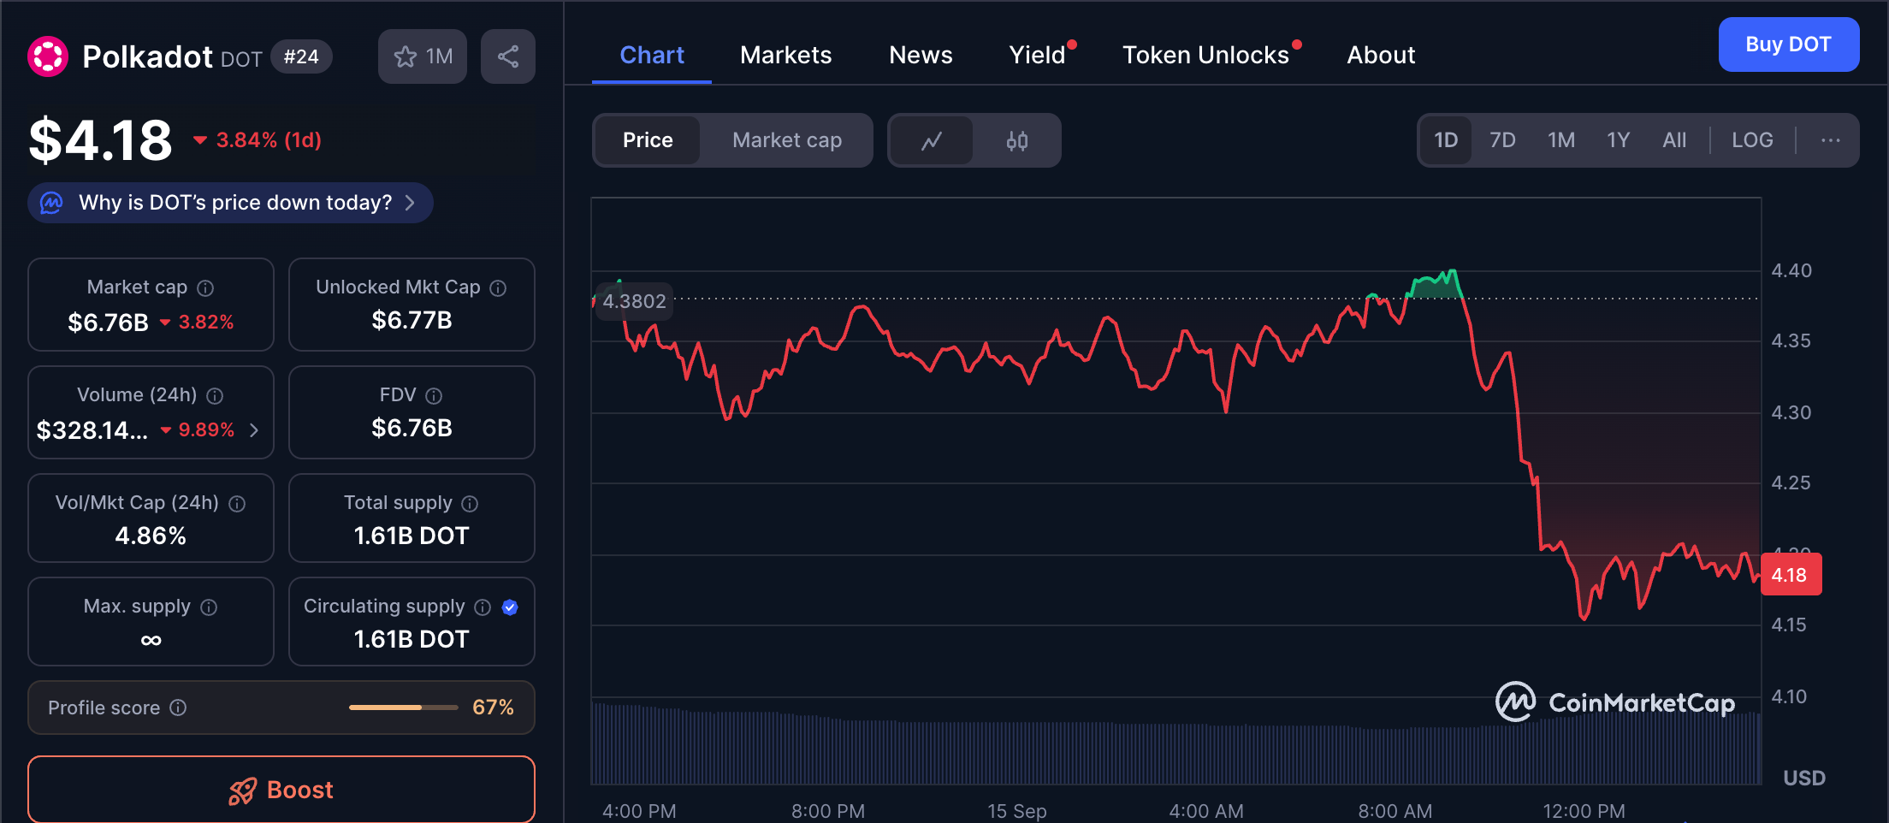The height and width of the screenshot is (823, 1889).
Task: Switch to candlestick chart view
Action: pos(1017,140)
